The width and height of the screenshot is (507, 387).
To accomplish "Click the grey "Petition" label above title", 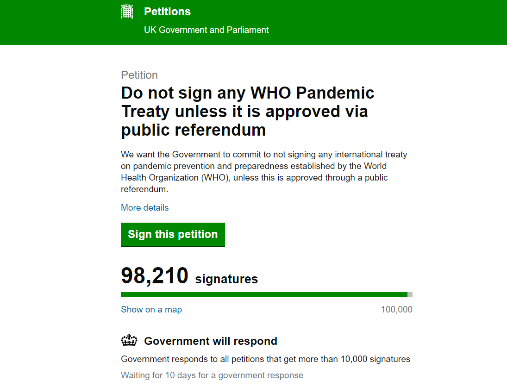I will [x=139, y=75].
